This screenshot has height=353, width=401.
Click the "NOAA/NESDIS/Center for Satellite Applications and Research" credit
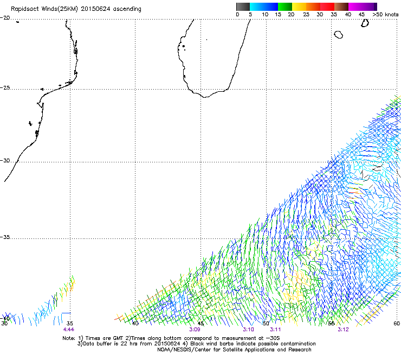[234, 350]
